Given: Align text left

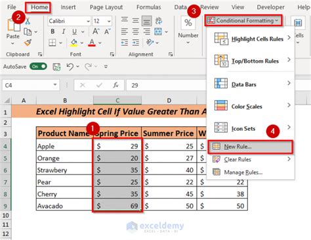Looking at the screenshot, I should [125, 31].
